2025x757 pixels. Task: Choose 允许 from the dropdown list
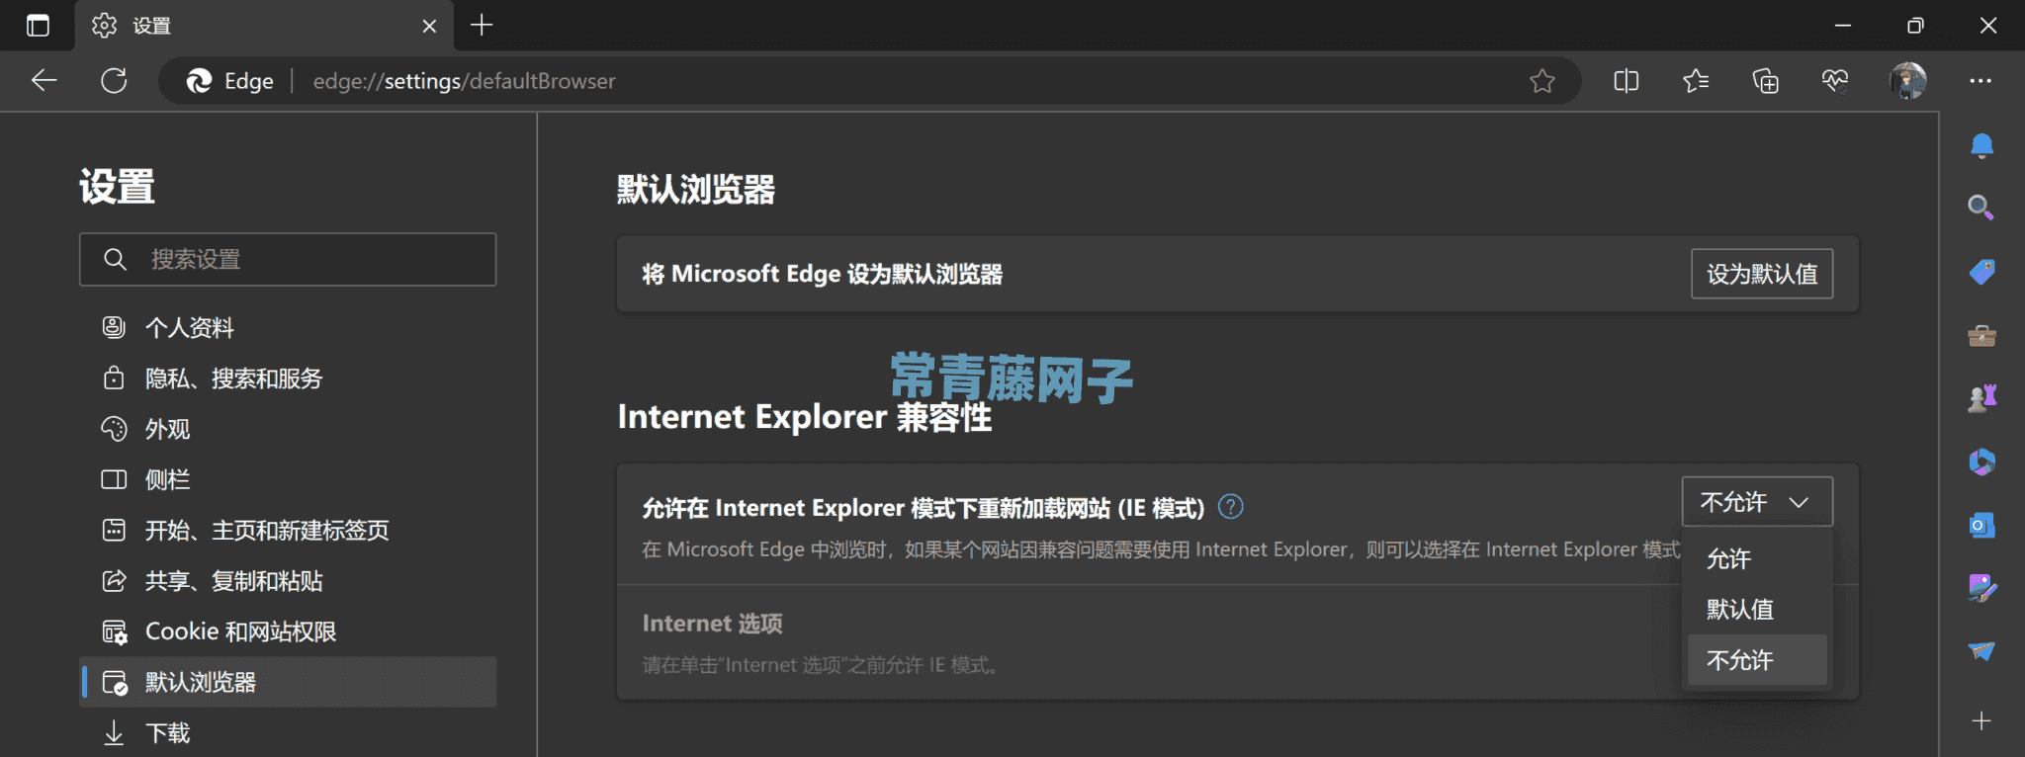click(1757, 559)
